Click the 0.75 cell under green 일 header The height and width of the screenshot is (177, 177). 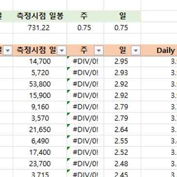[x=122, y=28]
